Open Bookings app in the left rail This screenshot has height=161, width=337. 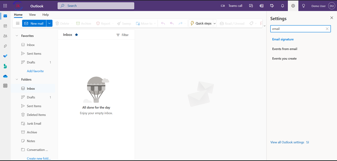[x=6, y=66]
